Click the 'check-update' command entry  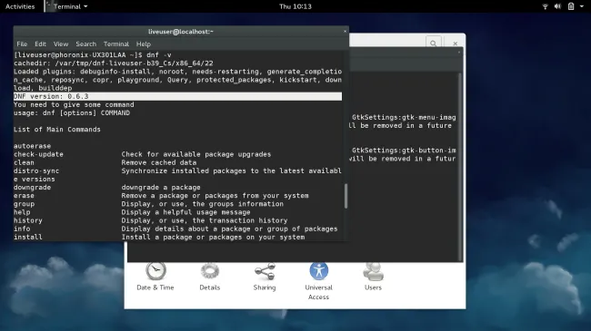tap(38, 154)
